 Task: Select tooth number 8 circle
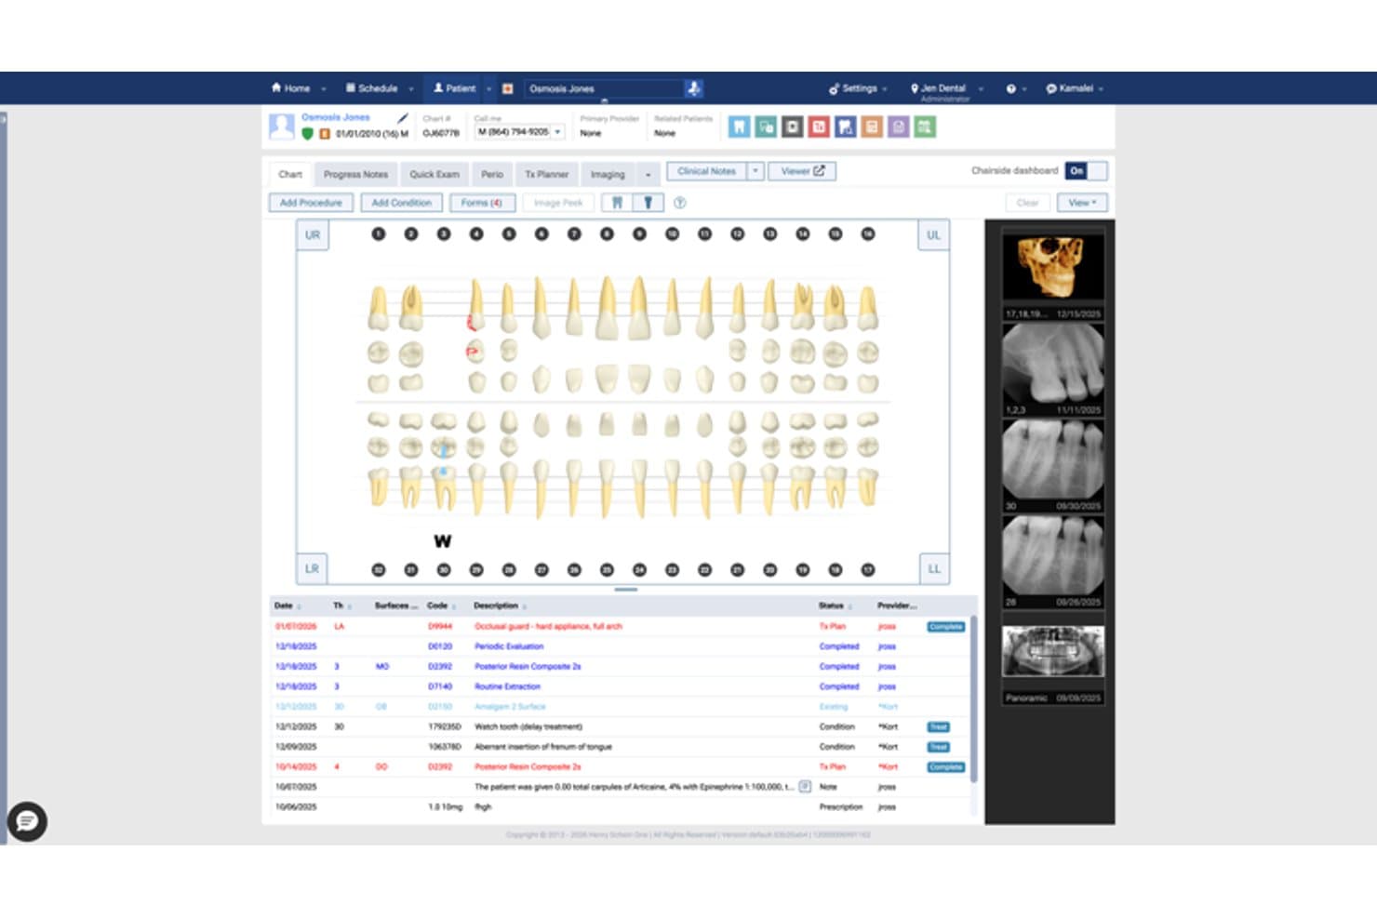[x=607, y=234]
